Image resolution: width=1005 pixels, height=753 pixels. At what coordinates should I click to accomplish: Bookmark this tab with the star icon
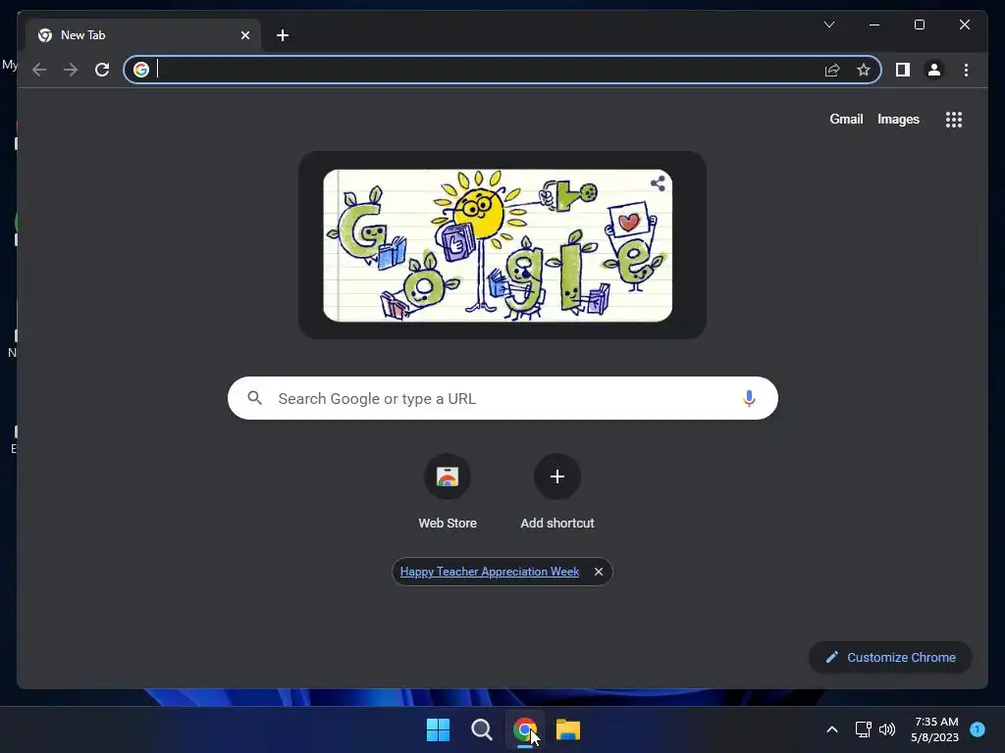tap(864, 70)
